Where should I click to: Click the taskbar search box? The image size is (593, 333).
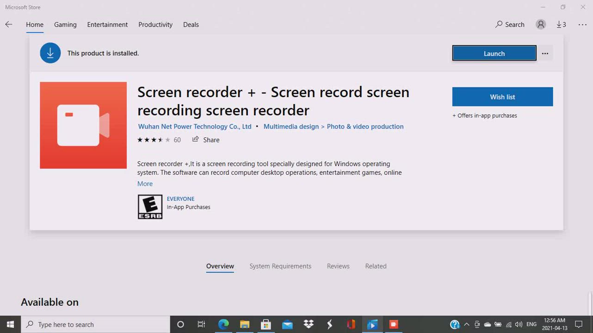coord(96,324)
